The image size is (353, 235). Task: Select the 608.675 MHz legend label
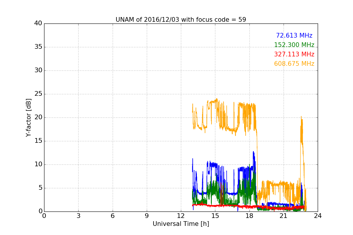click(x=294, y=64)
